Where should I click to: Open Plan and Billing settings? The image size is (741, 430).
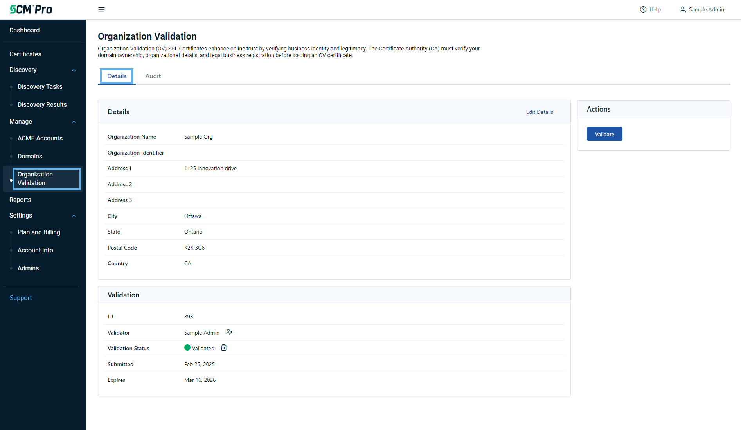click(x=39, y=232)
